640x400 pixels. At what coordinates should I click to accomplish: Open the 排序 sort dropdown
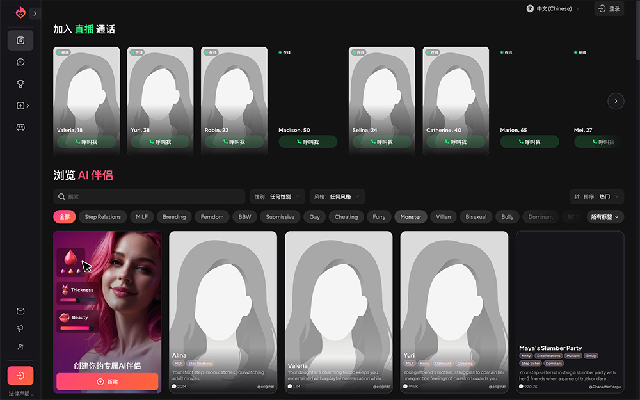596,196
